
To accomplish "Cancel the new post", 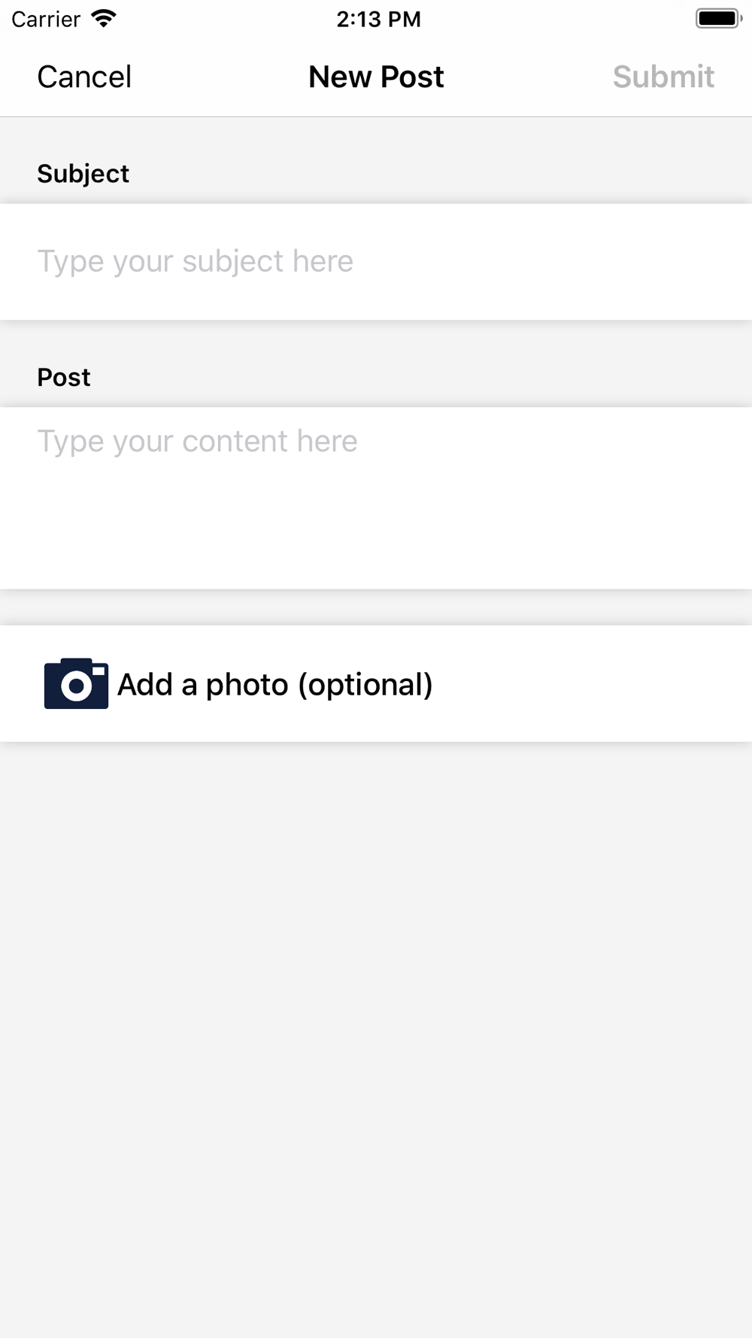I will pyautogui.click(x=84, y=77).
